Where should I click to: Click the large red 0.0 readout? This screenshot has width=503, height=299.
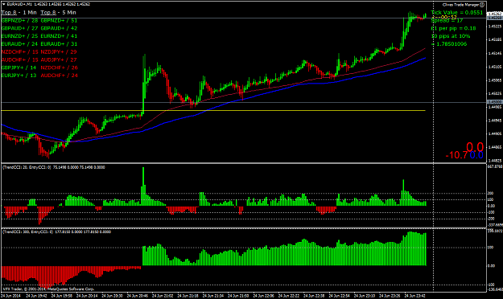pos(475,147)
